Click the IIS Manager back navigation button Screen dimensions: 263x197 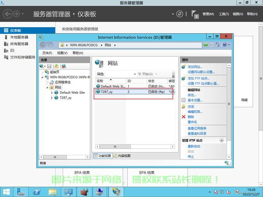click(x=43, y=45)
